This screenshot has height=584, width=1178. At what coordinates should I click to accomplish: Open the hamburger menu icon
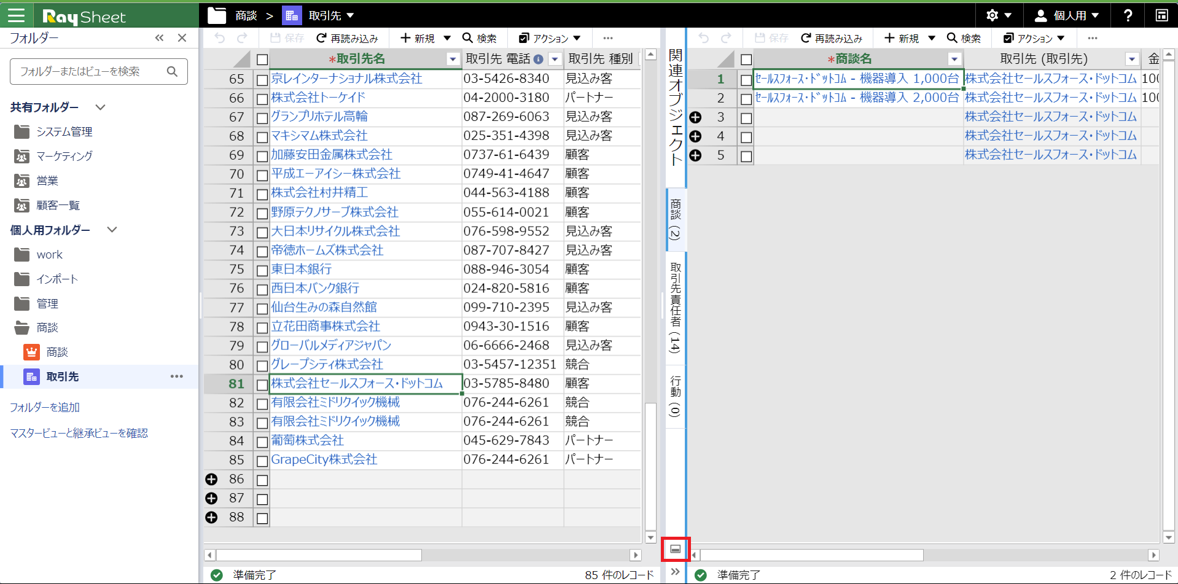click(x=17, y=15)
